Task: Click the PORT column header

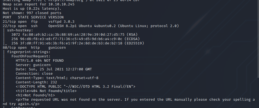Action: [x=7, y=17]
